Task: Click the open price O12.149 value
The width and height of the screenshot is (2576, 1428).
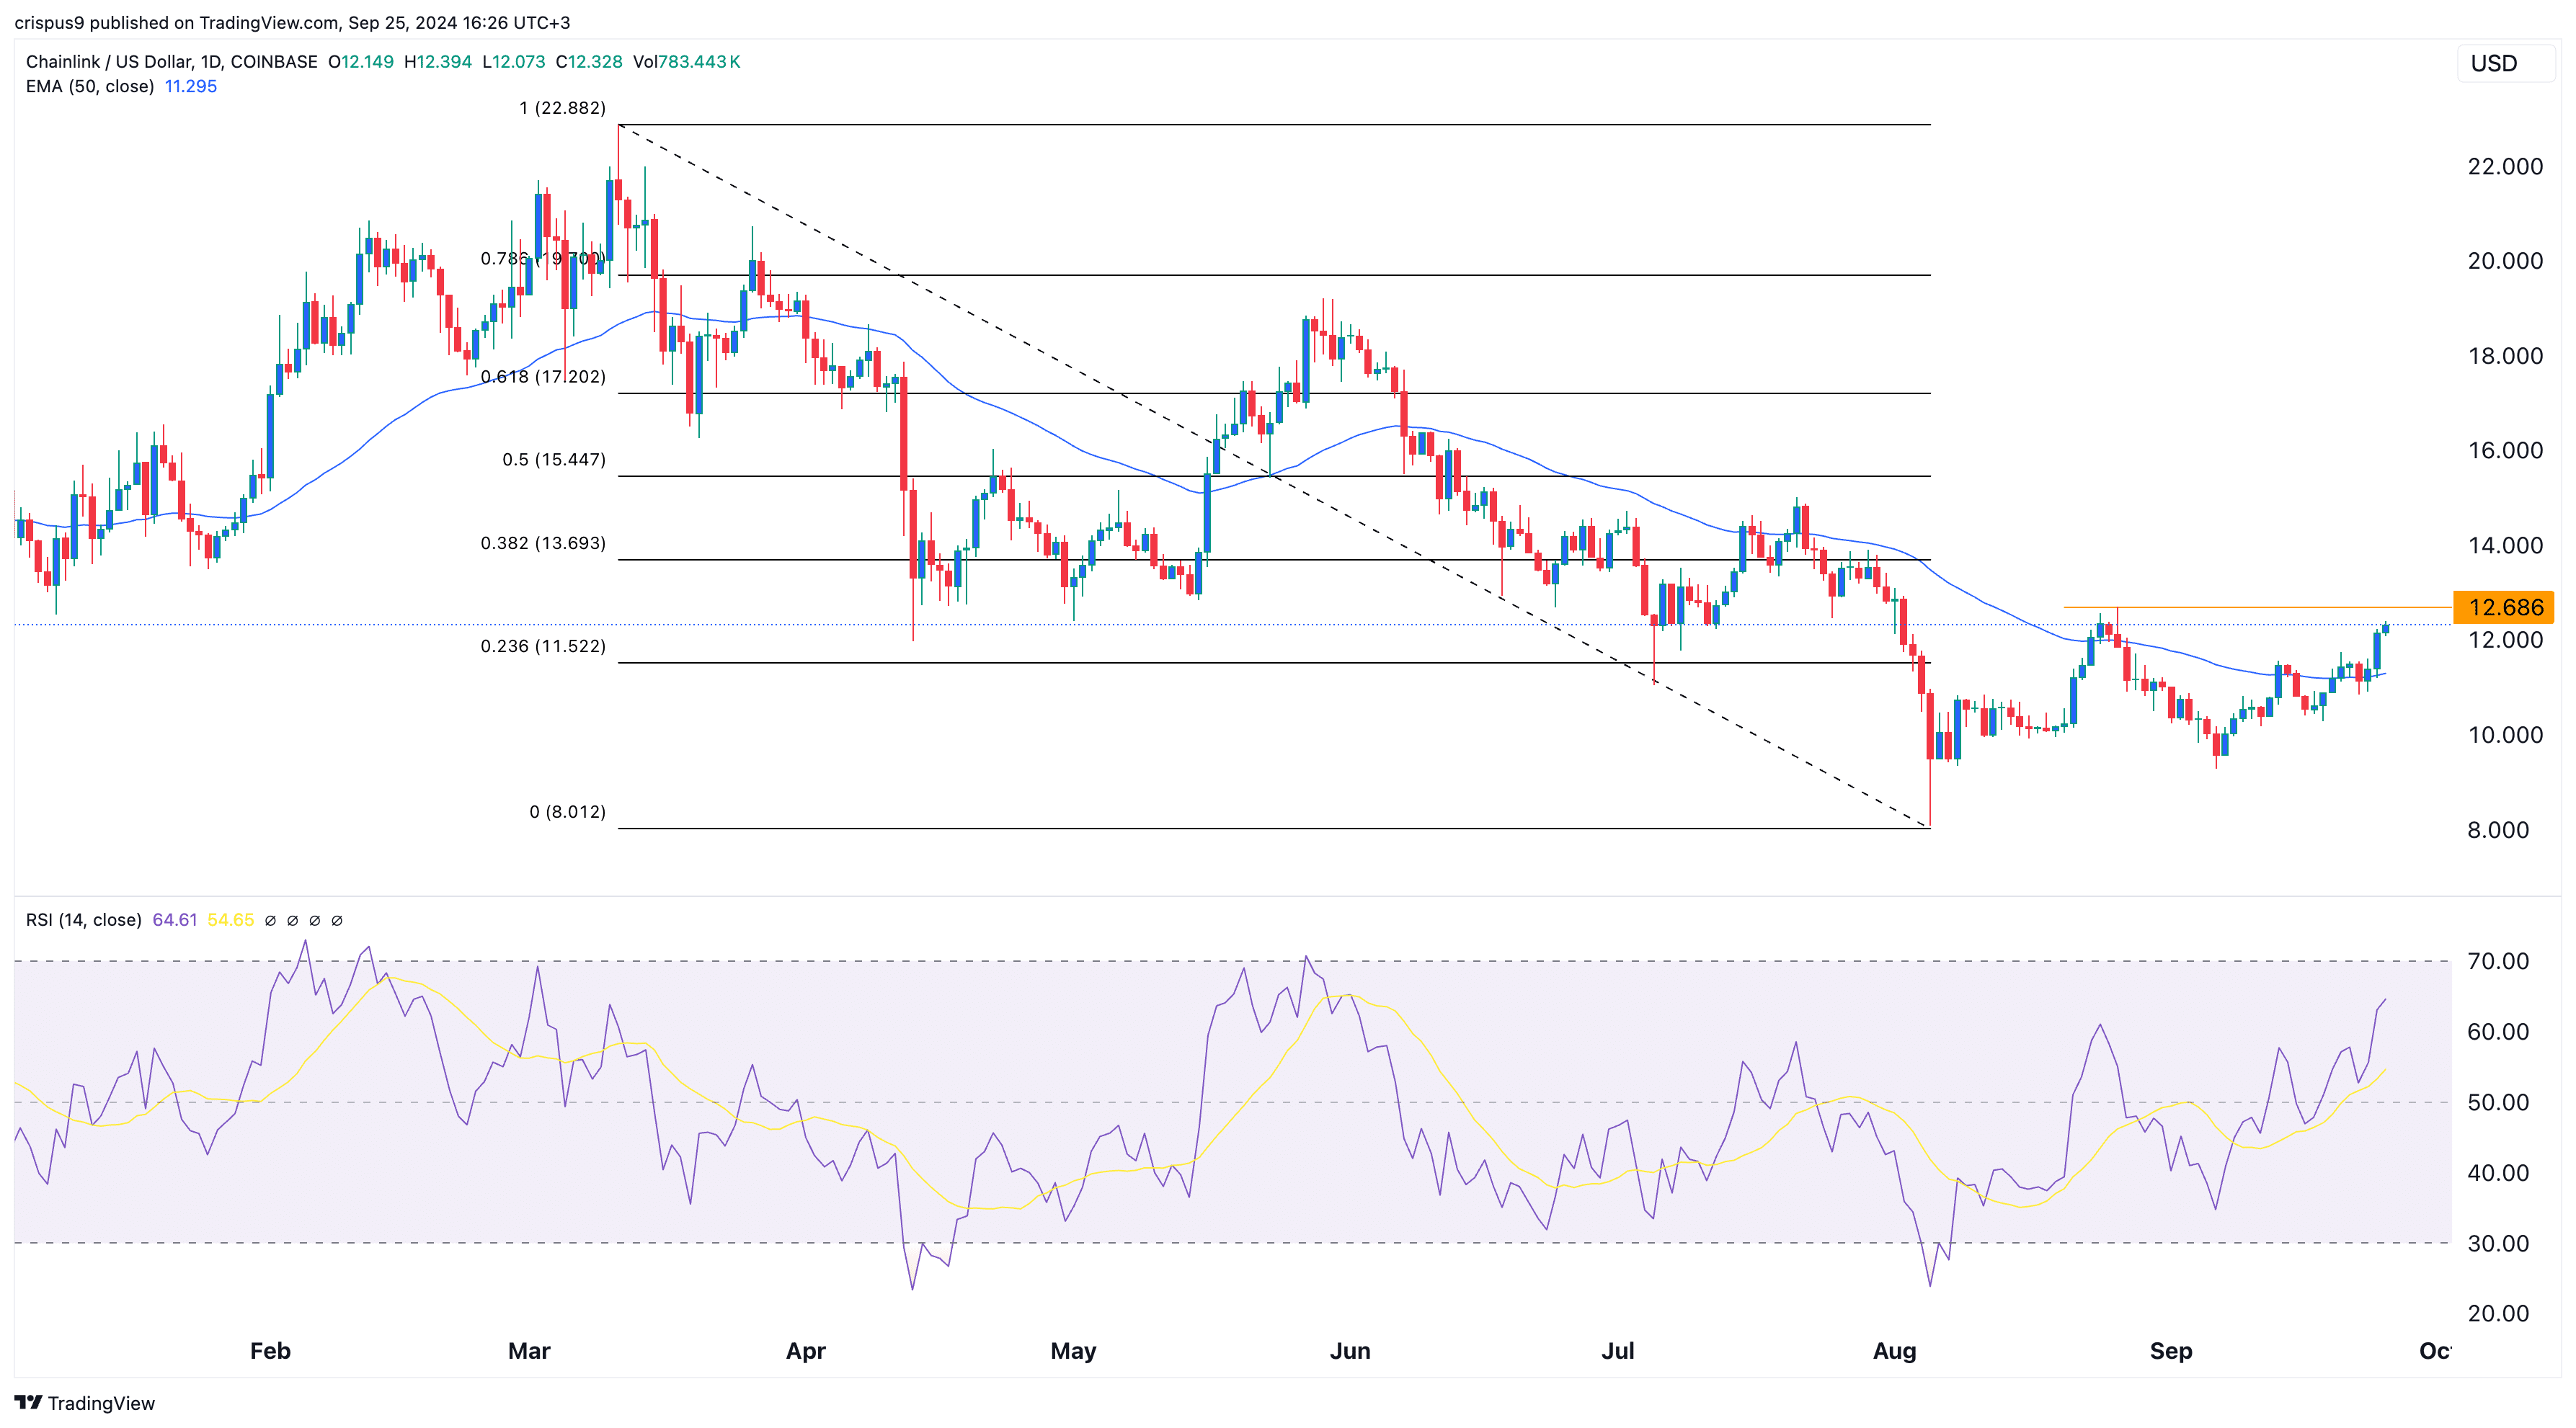Action: coord(361,61)
